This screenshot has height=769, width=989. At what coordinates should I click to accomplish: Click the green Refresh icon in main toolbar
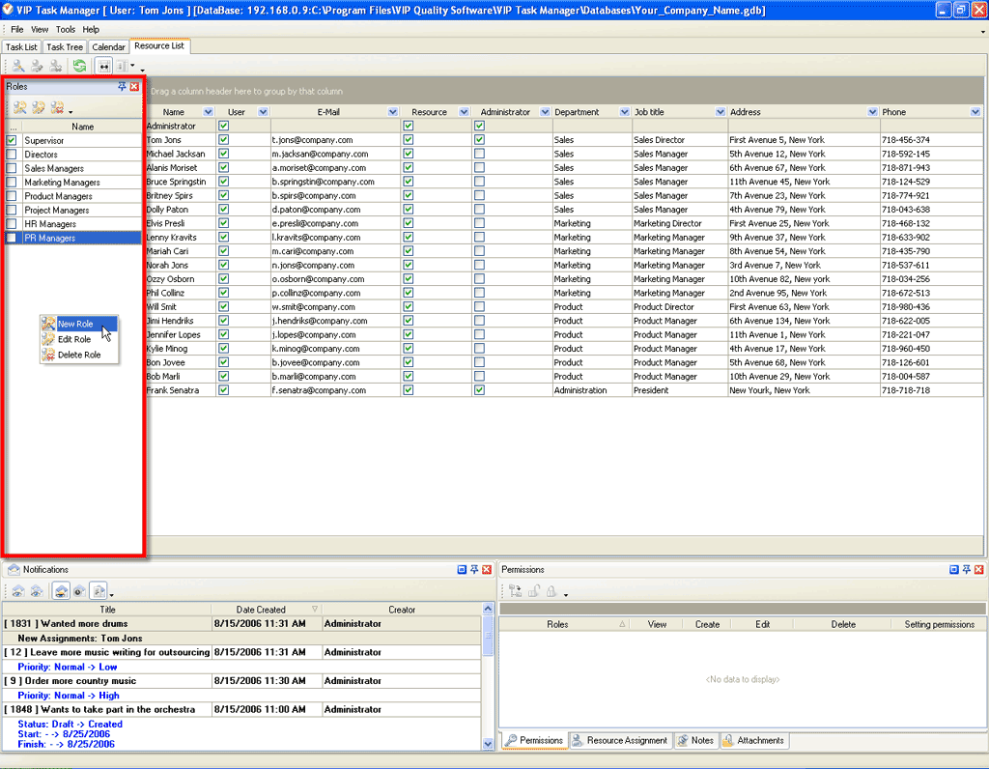point(79,66)
